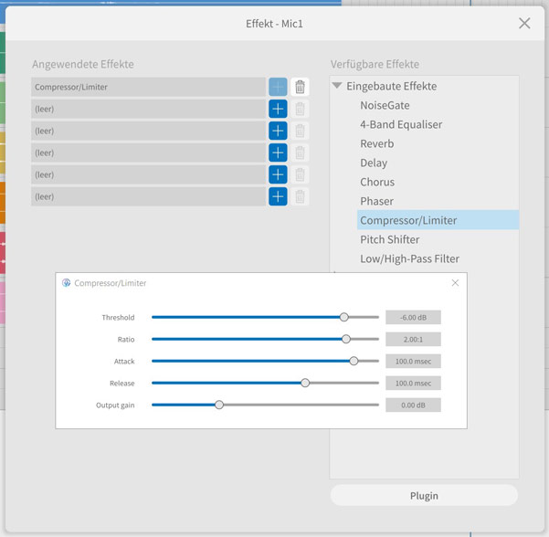Collapse the Eingebaute Effekte tree
Viewport: 549px width, 537px height.
pos(337,86)
